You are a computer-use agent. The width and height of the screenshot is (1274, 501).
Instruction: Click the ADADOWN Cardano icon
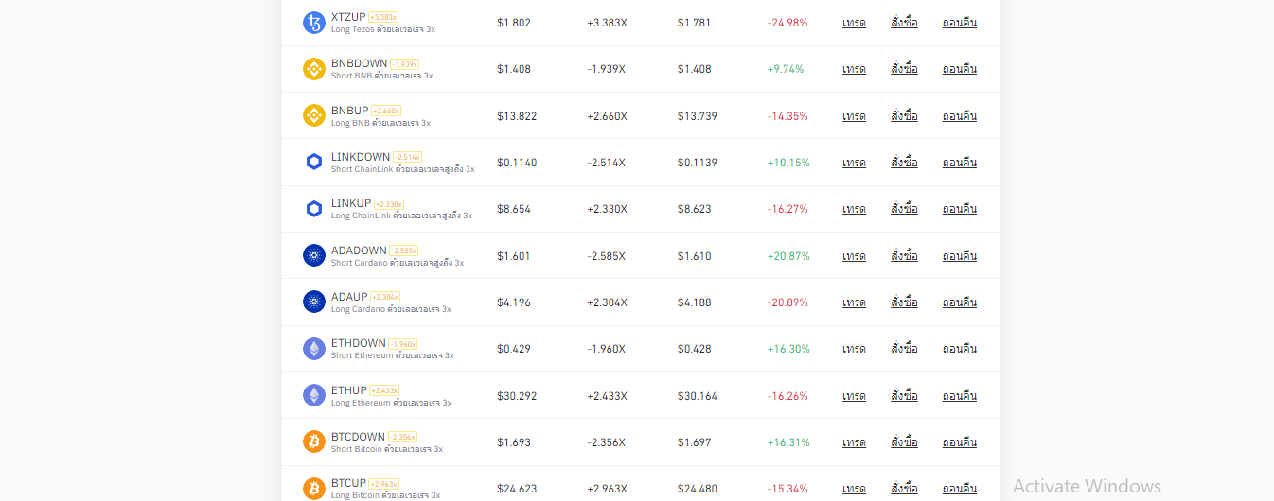click(x=314, y=255)
